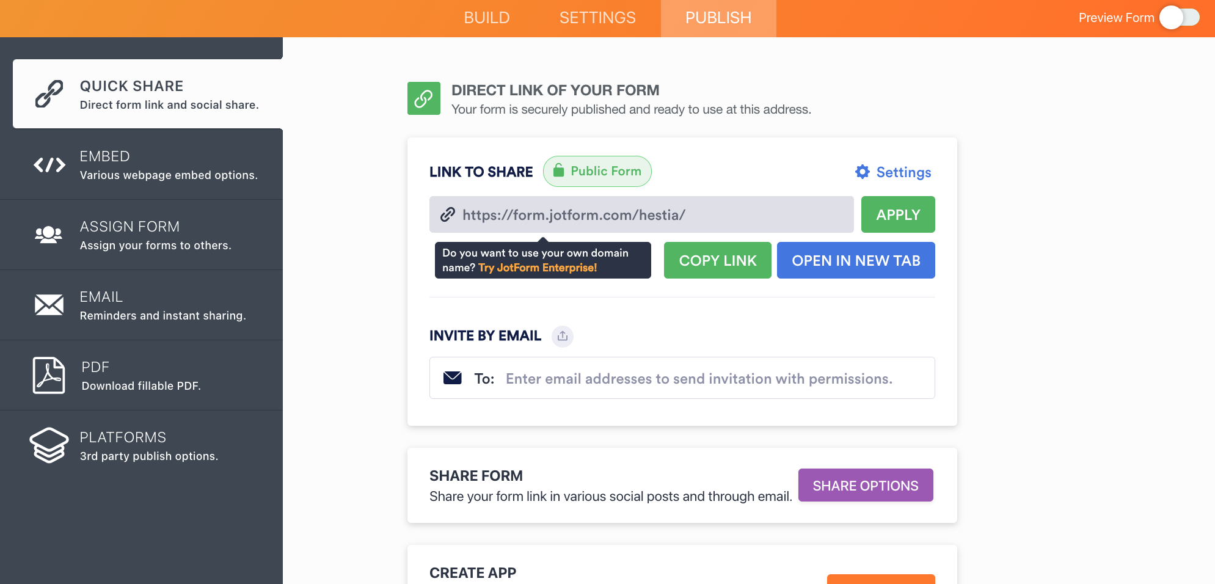Click OPEN IN NEW TAB button
The height and width of the screenshot is (584, 1215).
coord(856,261)
